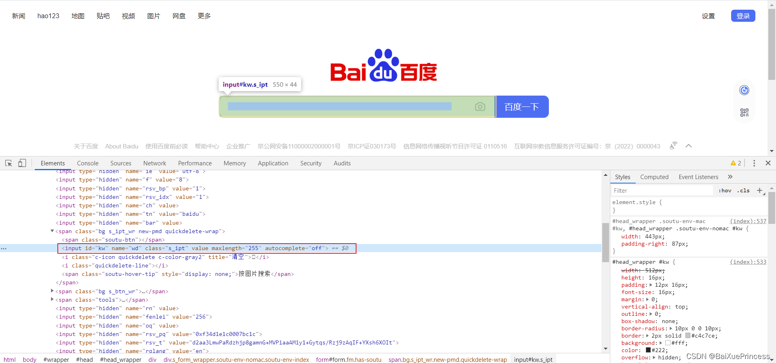
Task: Open the Elements tab
Action: (53, 163)
